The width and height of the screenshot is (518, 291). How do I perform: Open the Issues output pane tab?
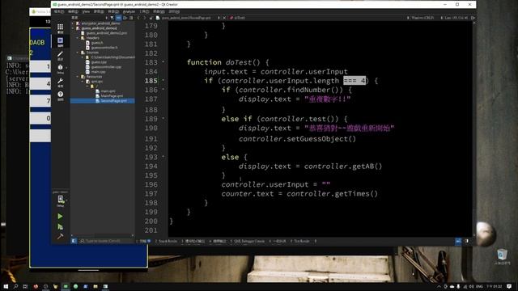[x=143, y=241]
